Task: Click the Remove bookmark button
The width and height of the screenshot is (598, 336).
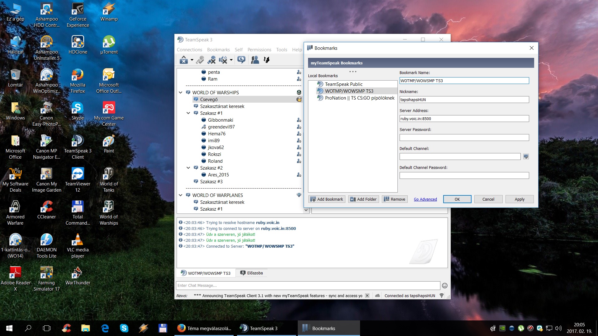Action: (x=394, y=199)
